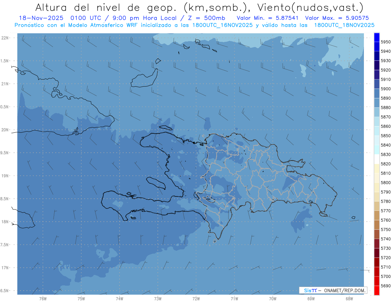Click the 17N latitude label
This screenshot has height=303, width=392.
click(x=5, y=268)
